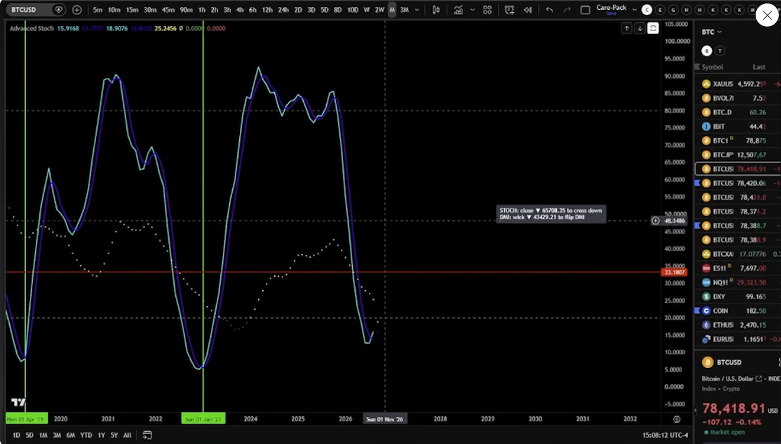This screenshot has width=781, height=444.
Task: Sort watchlist by the Symbol column
Action: coord(712,67)
